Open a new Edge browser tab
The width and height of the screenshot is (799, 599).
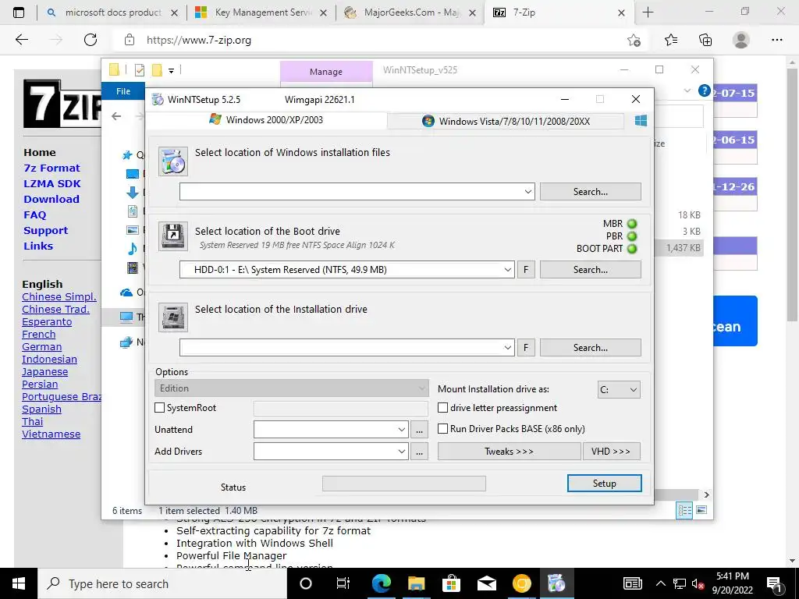[x=648, y=12]
